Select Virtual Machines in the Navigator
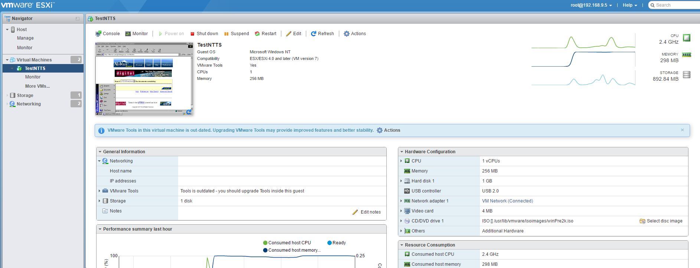 point(34,60)
